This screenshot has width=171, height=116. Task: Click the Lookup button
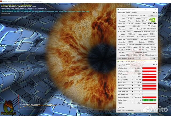[153, 16]
